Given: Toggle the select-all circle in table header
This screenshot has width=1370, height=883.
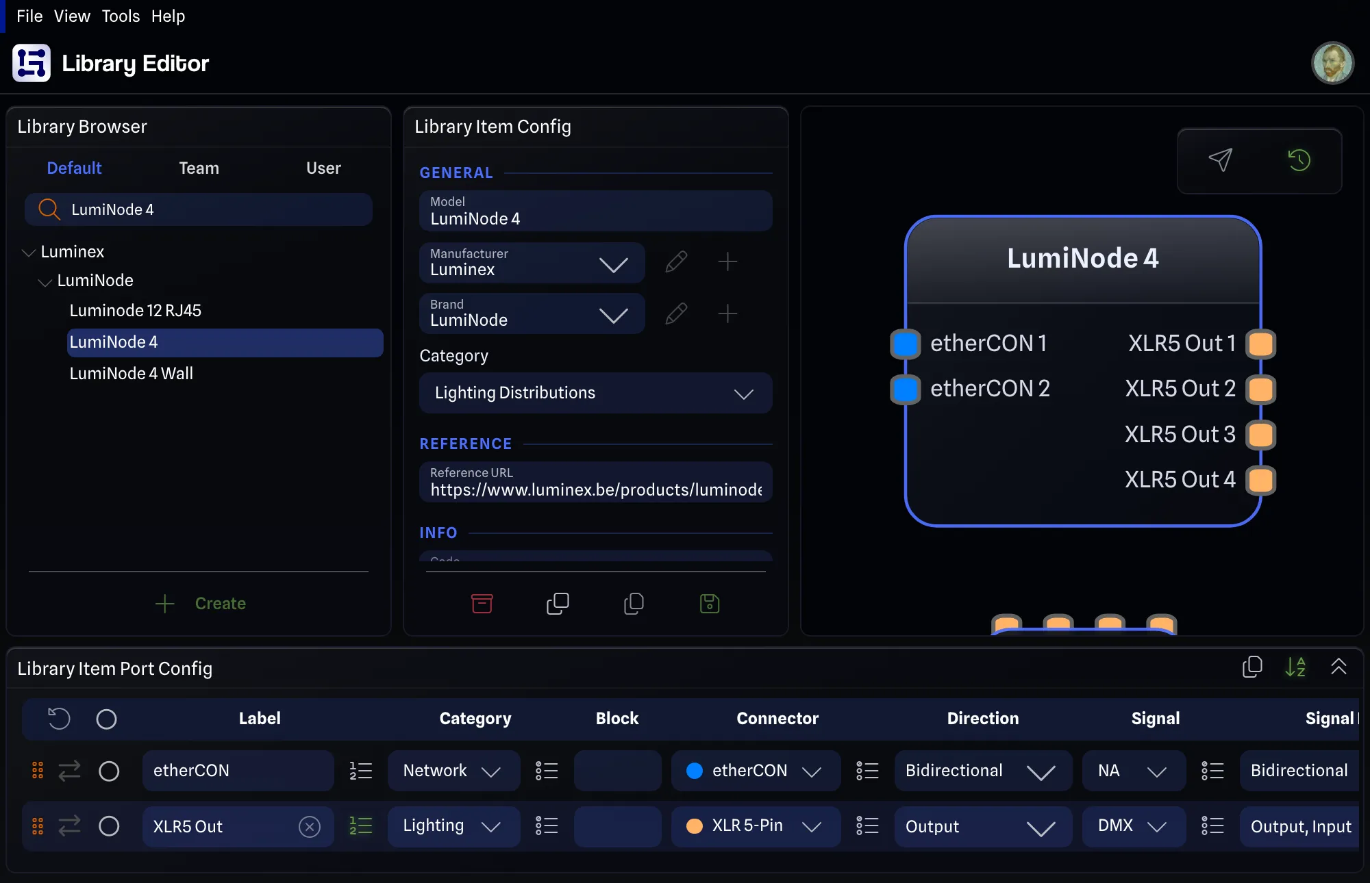Looking at the screenshot, I should 106,719.
